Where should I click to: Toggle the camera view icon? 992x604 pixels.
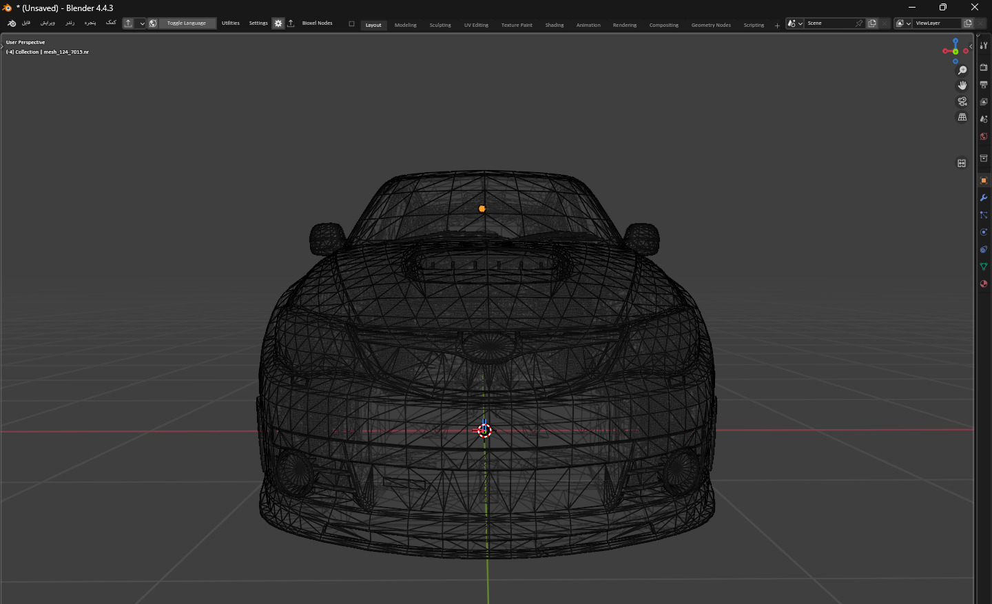point(962,101)
